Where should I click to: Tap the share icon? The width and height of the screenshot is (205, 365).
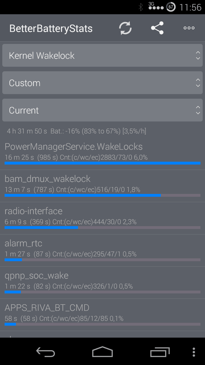pyautogui.click(x=157, y=28)
